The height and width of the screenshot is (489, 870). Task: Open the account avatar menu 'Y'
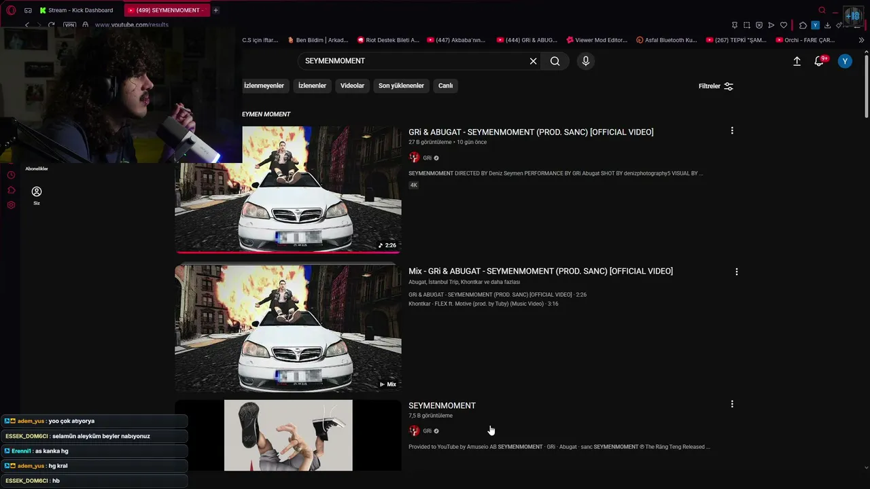pos(845,61)
